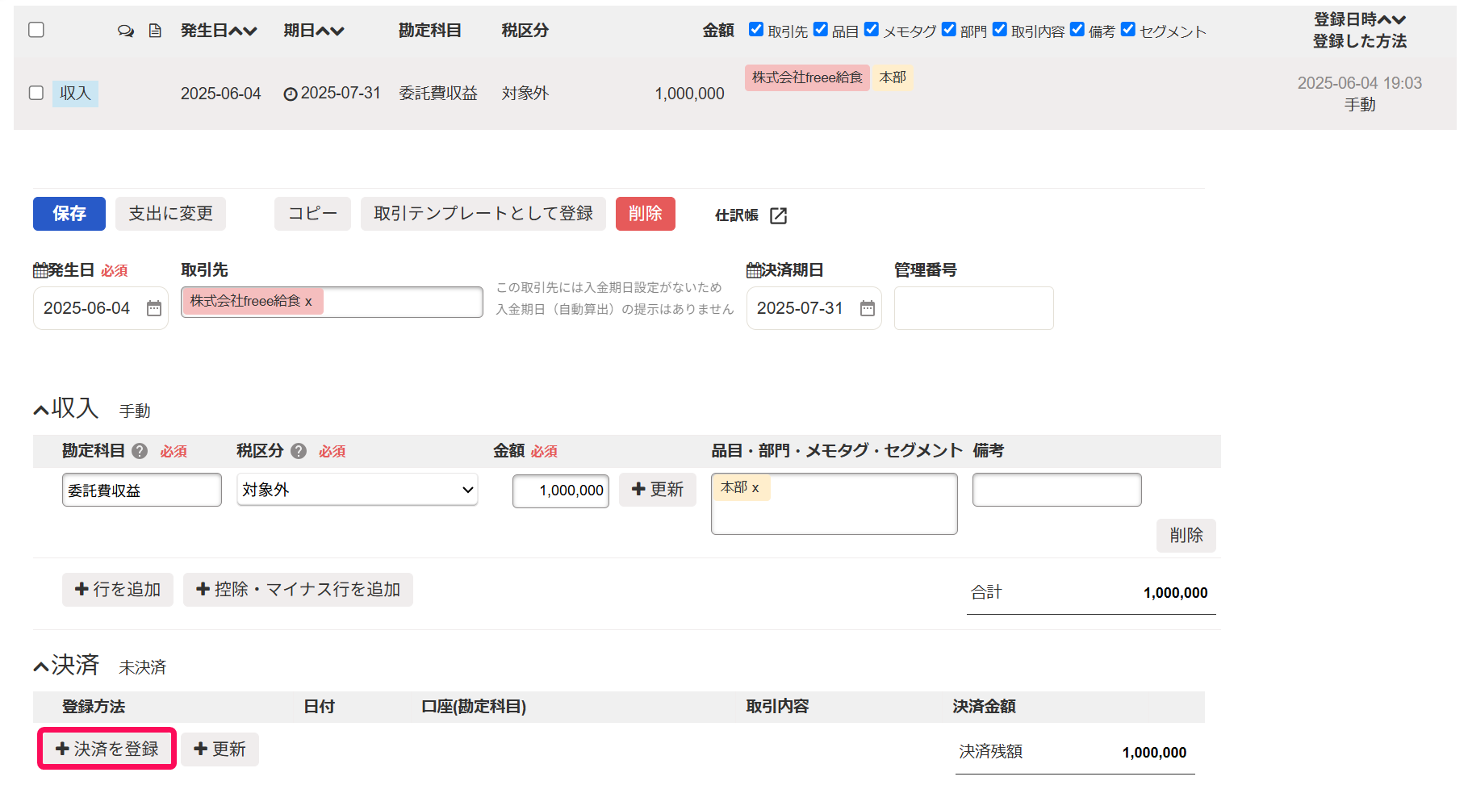Screen dimensions: 1468x810
Task: Click the 備考 input field
Action: coord(1057,490)
